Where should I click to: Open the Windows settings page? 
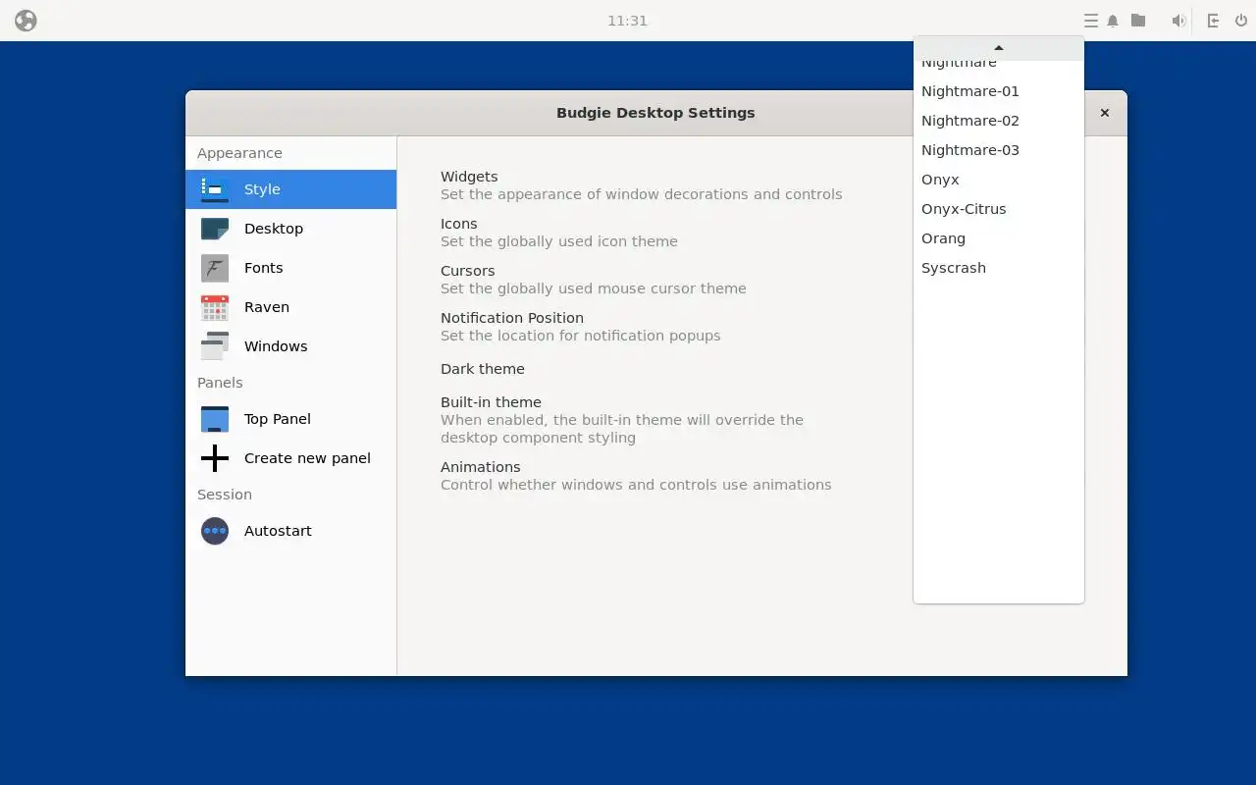[290, 346]
